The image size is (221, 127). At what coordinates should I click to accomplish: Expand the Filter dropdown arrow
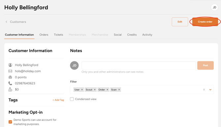pos(210,90)
